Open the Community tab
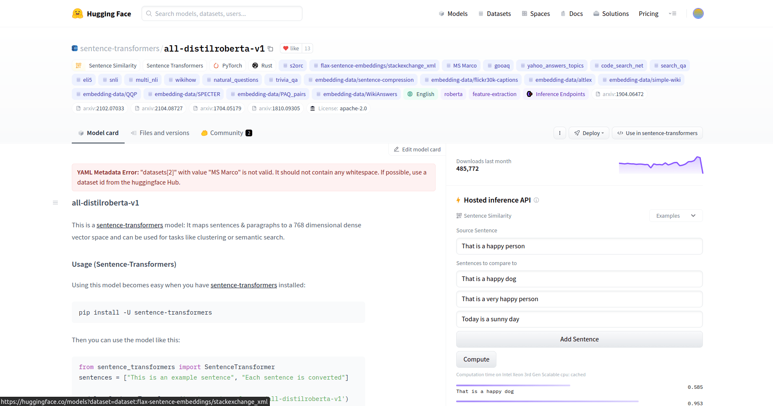Screen dimensions: 773x406 tap(227, 133)
